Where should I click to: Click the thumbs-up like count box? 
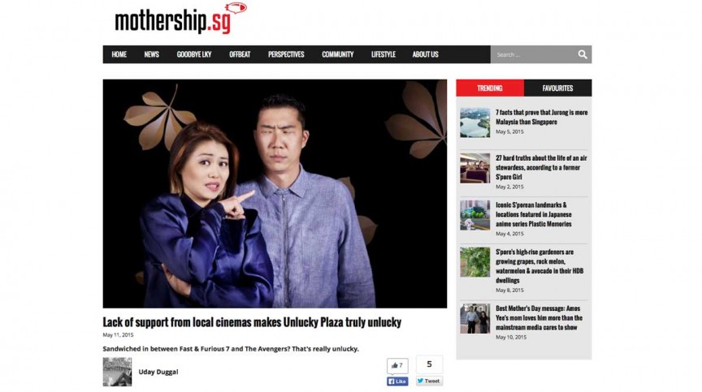pyautogui.click(x=397, y=366)
